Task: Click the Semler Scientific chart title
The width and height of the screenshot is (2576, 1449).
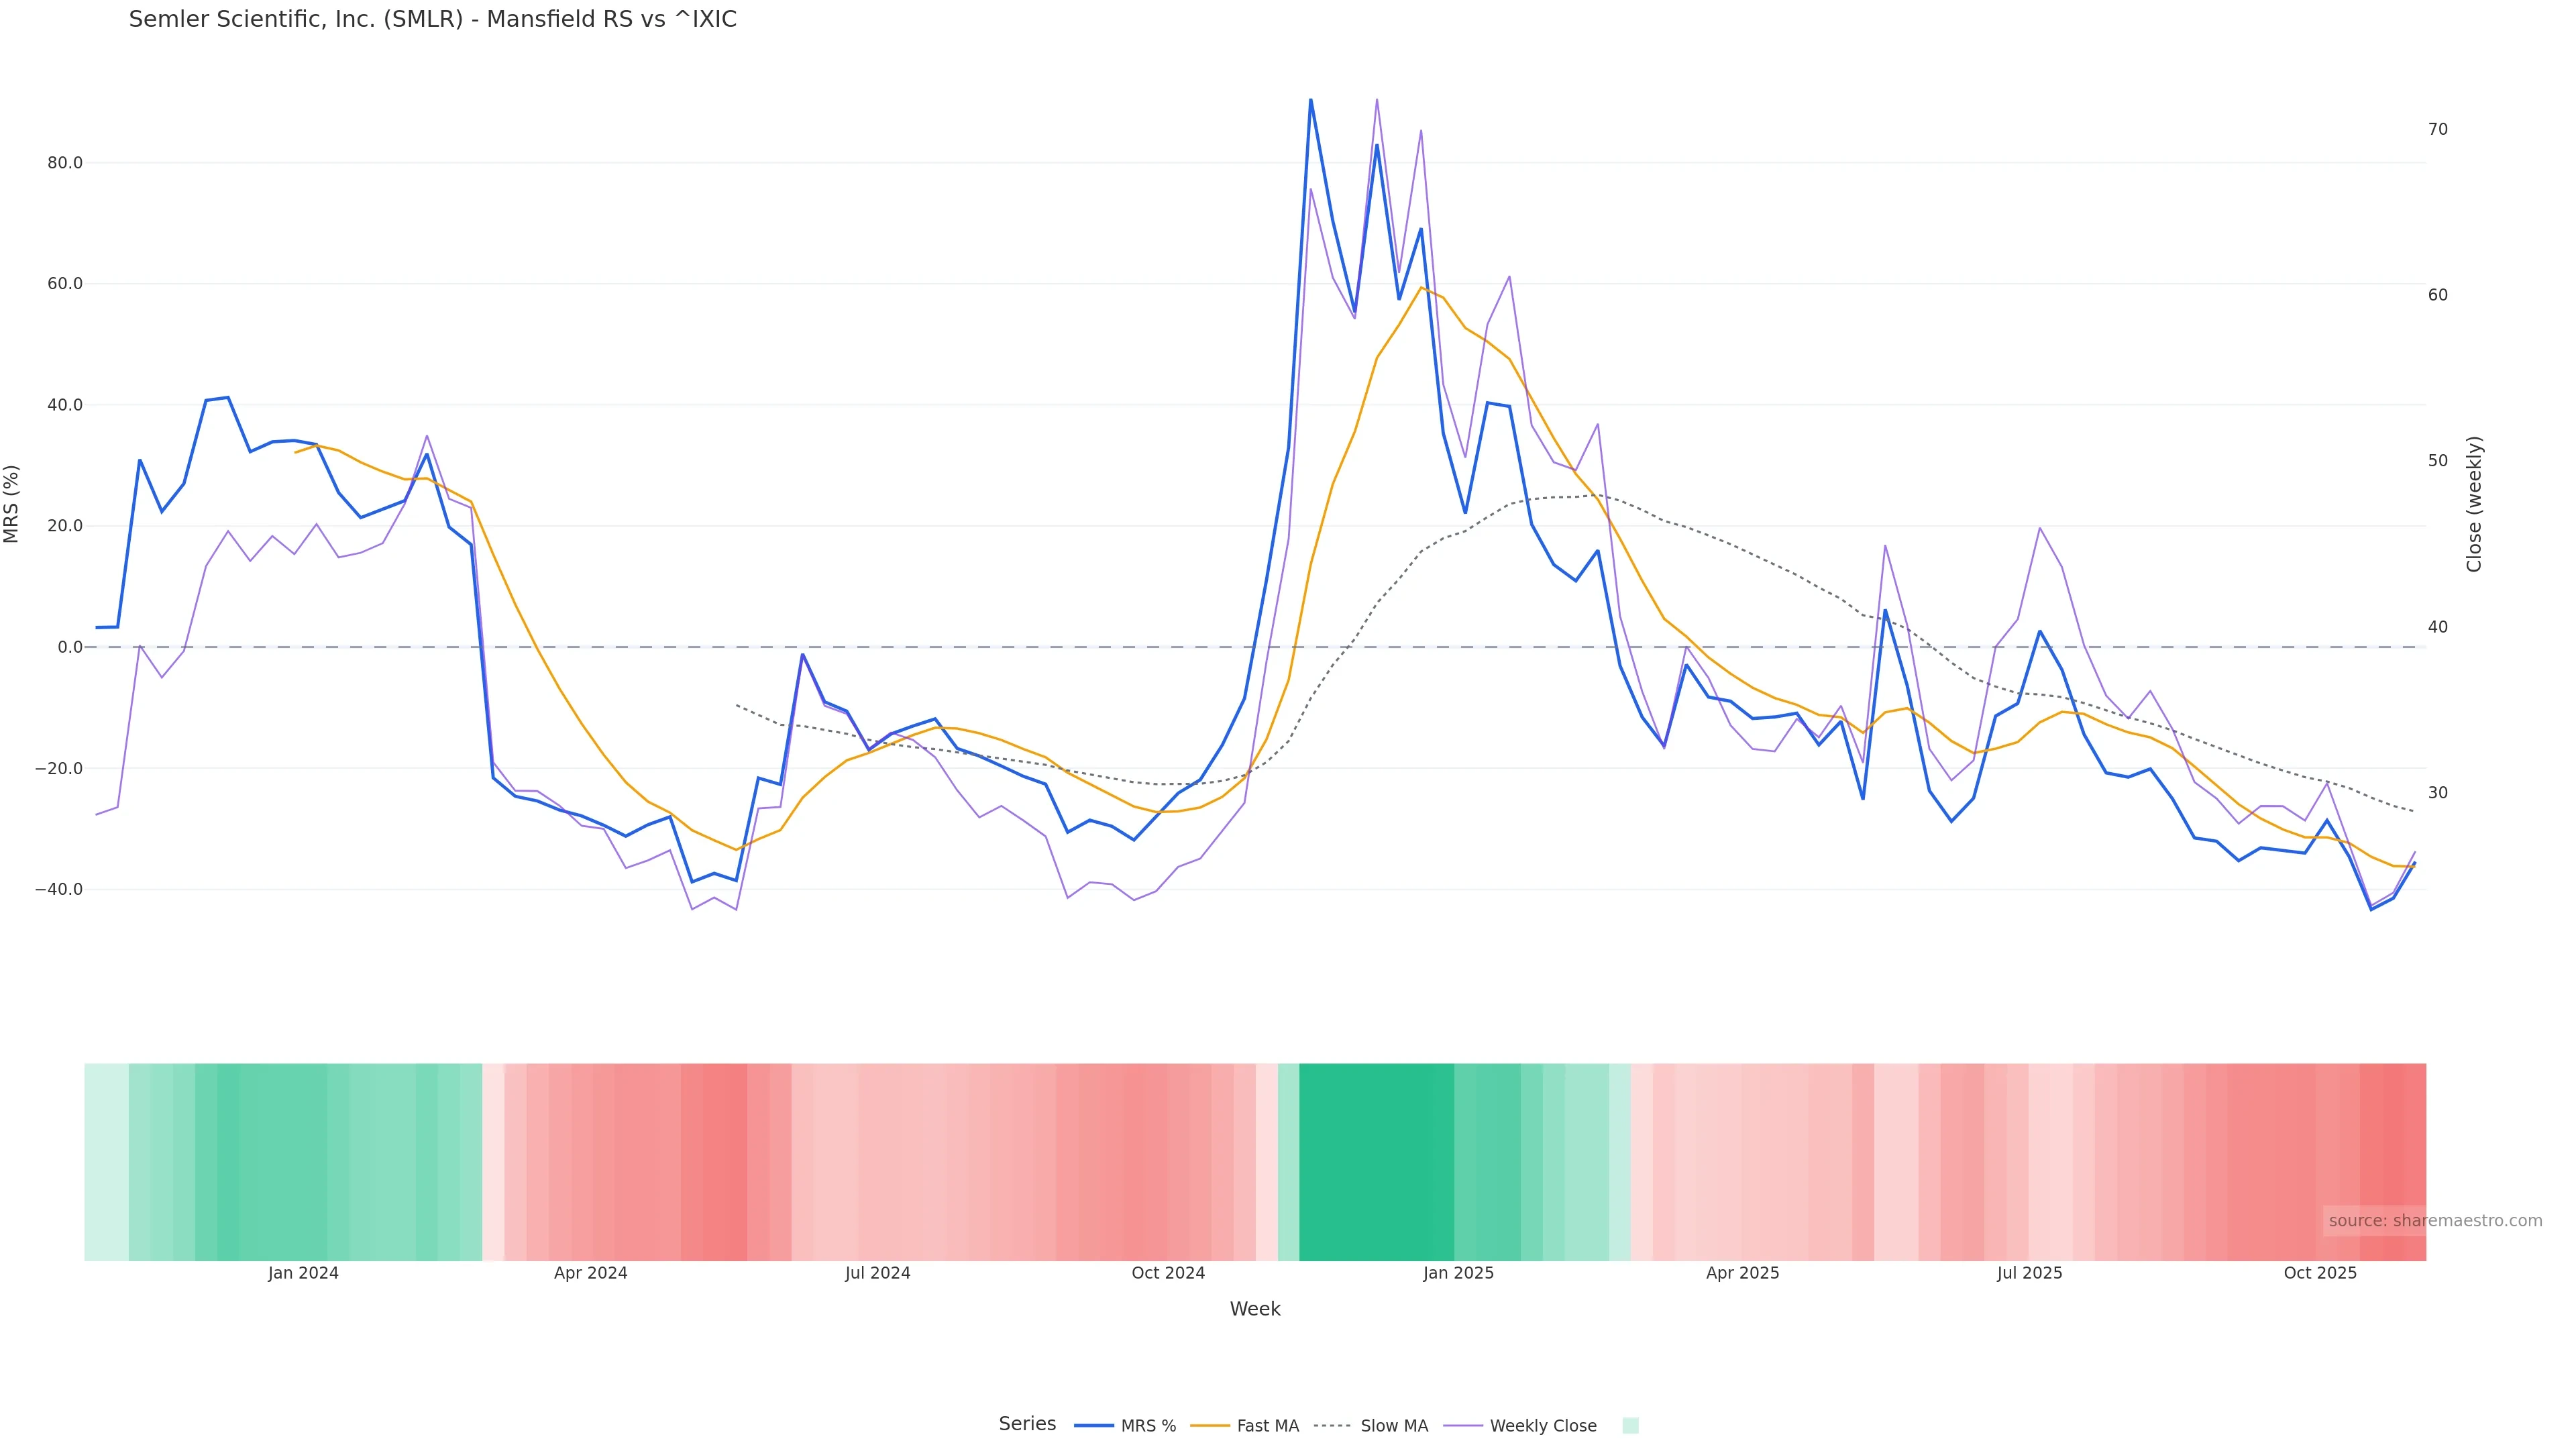Action: point(432,20)
